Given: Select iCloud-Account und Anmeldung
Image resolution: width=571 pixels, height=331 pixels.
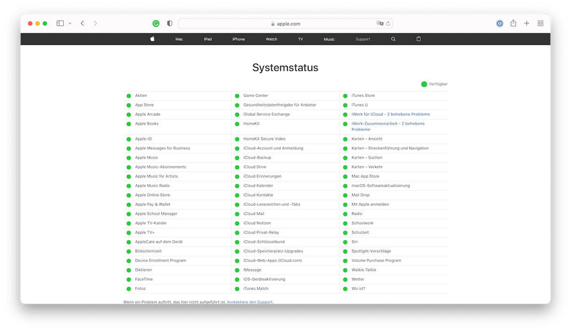Looking at the screenshot, I should (273, 148).
